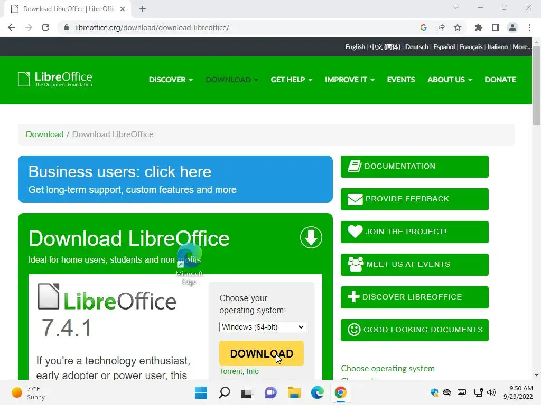Switch language to Deutsch
541x405 pixels.
416,47
